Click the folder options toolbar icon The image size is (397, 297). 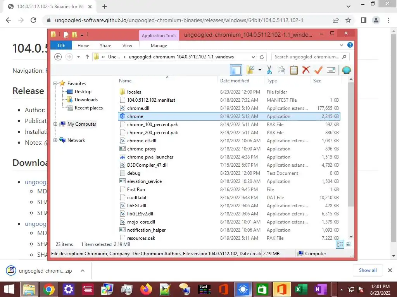coord(251,70)
